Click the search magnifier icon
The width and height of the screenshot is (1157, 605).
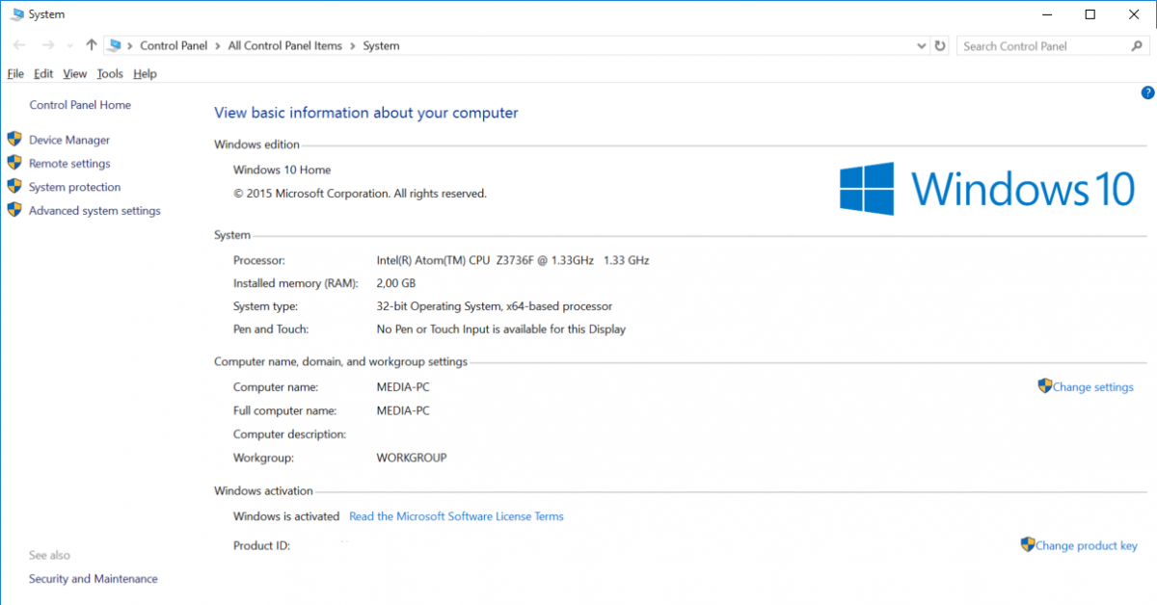(1136, 45)
